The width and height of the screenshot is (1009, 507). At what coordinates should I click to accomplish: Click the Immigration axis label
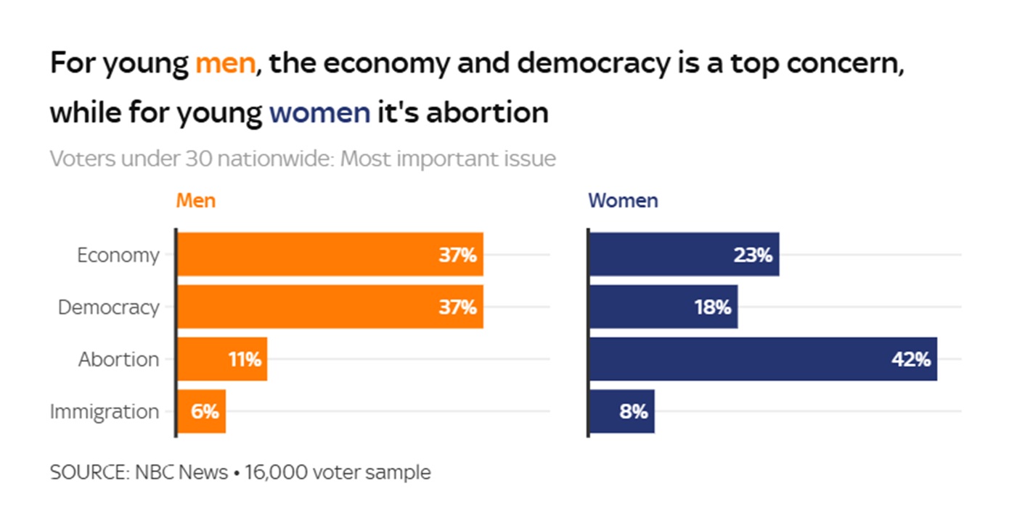pyautogui.click(x=105, y=412)
